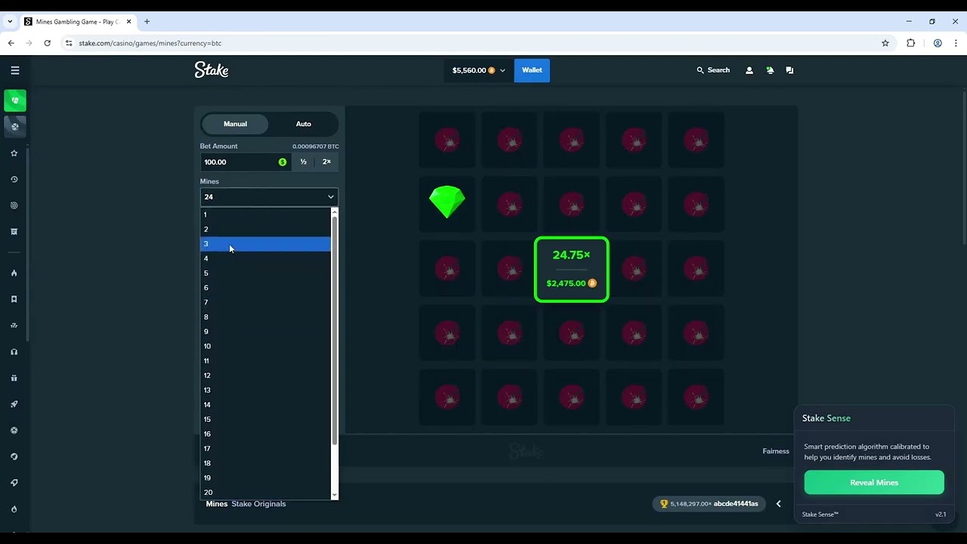Select 1 mine in the list

pyautogui.click(x=266, y=215)
